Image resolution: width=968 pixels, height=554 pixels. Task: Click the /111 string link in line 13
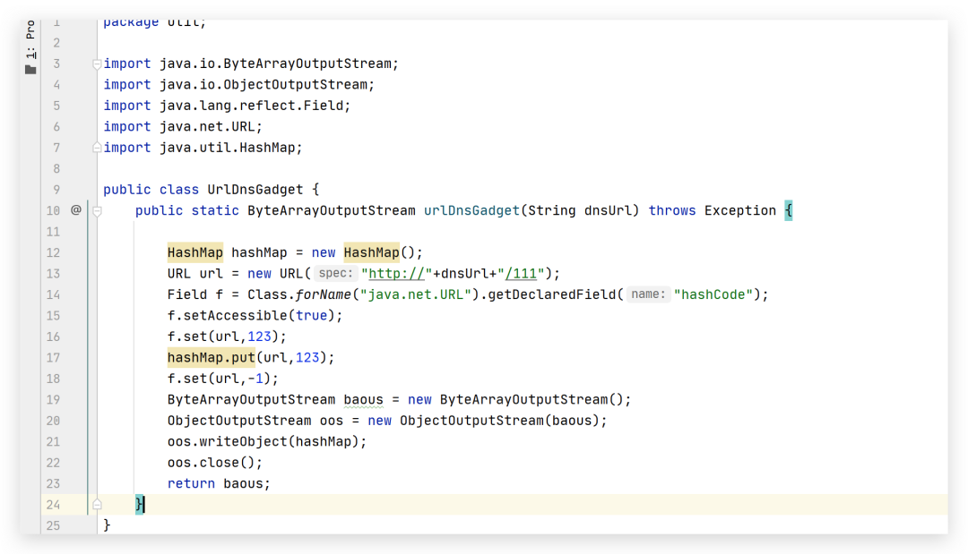521,274
